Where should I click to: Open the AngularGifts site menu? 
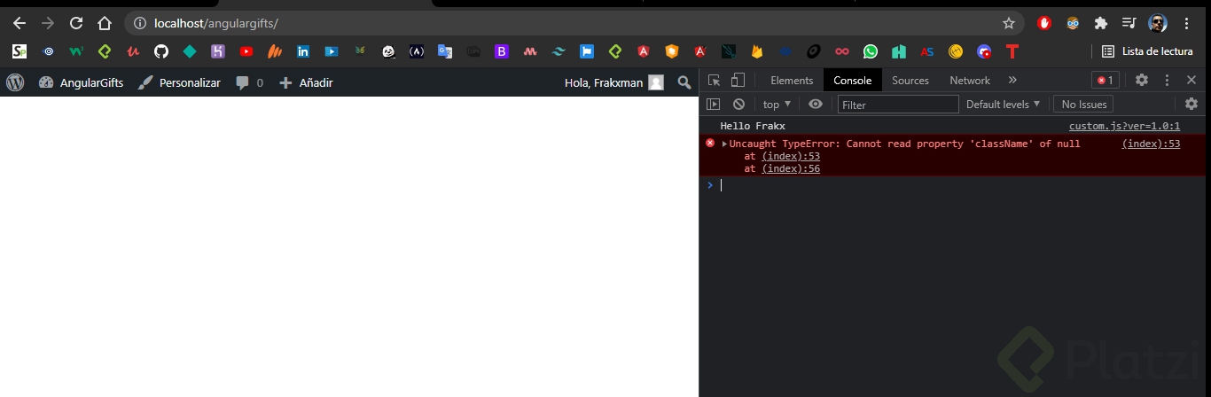tap(81, 82)
